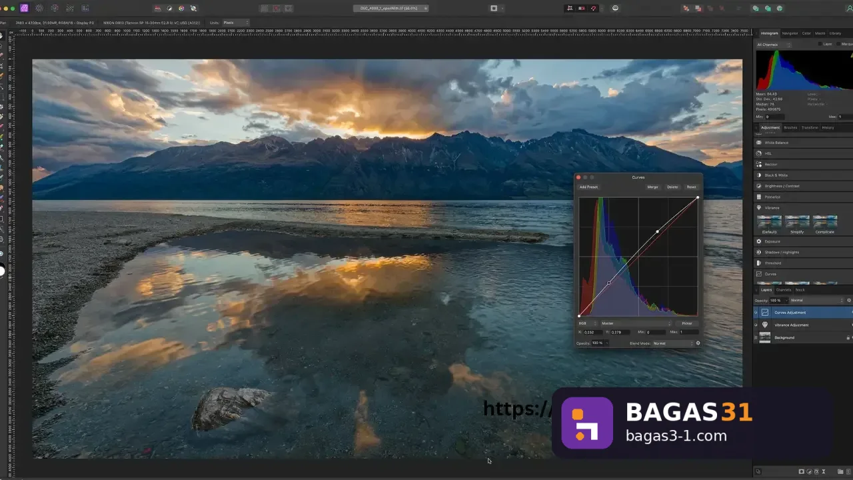This screenshot has height=480, width=853.
Task: Click the Group Layers folder icon
Action: tap(840, 472)
